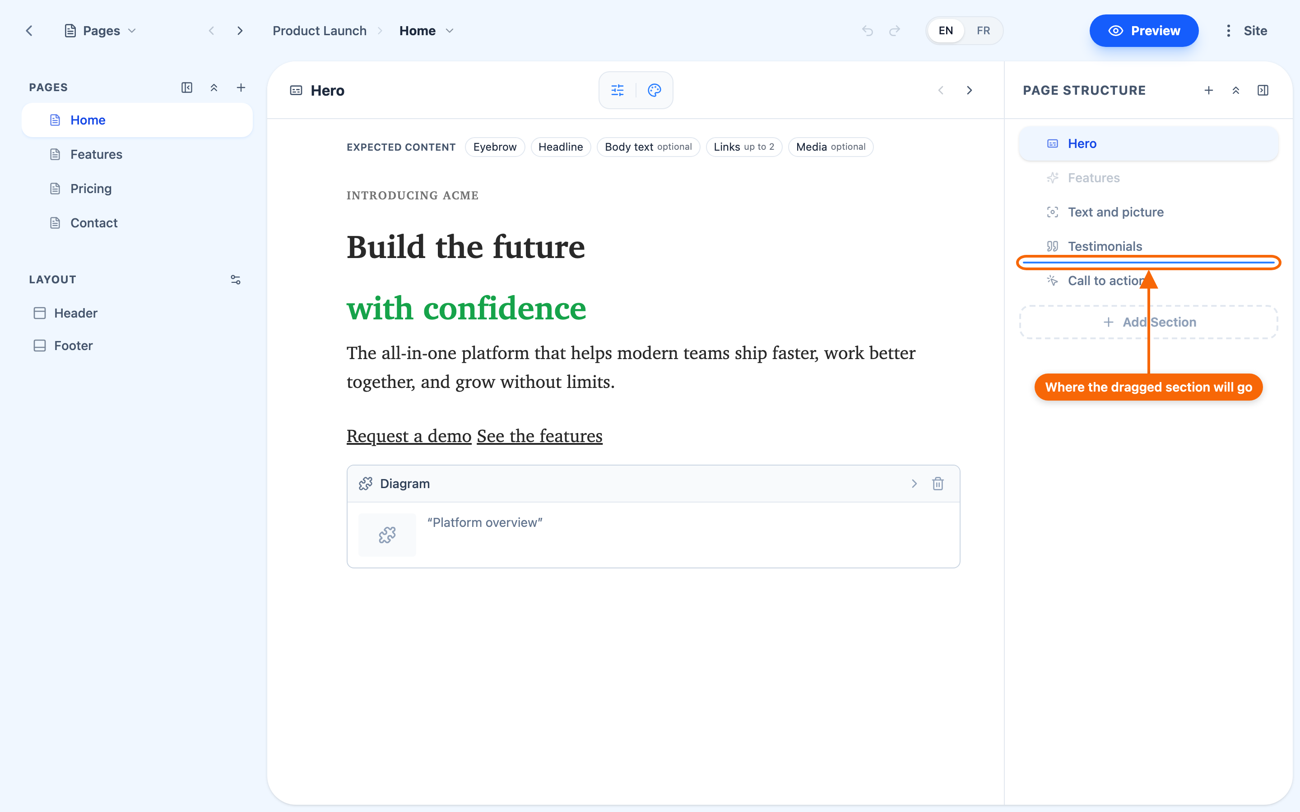Click the Headline expected content chip
The width and height of the screenshot is (1300, 812).
point(560,147)
